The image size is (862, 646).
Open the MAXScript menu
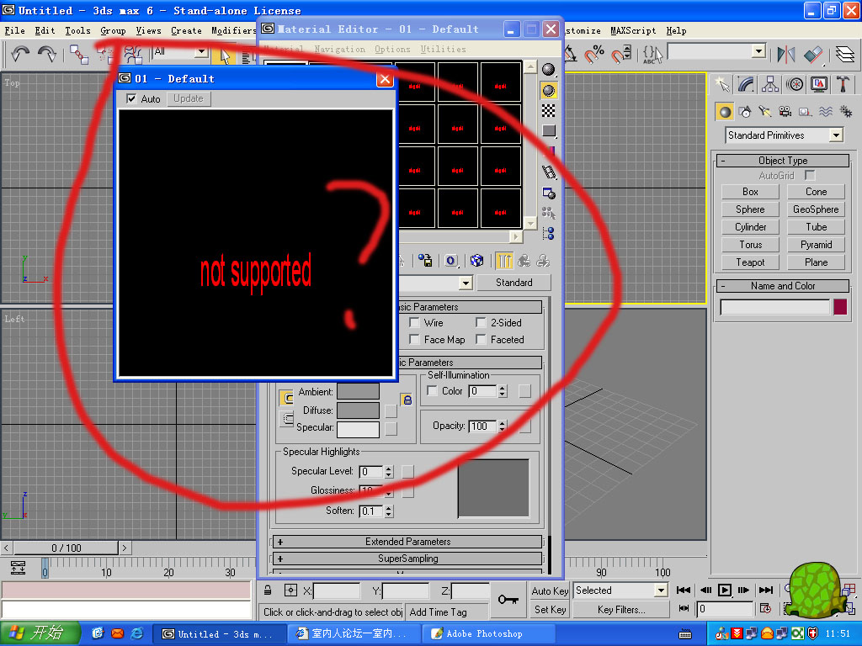tap(633, 31)
